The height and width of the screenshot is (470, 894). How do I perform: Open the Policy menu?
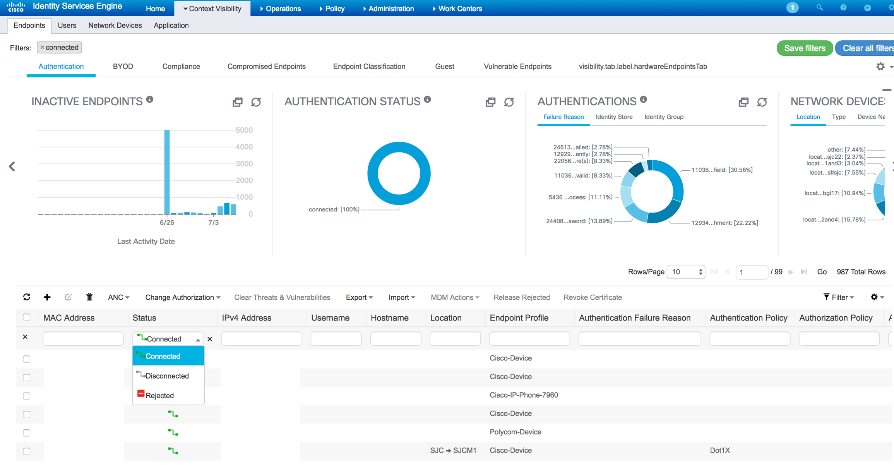point(332,9)
